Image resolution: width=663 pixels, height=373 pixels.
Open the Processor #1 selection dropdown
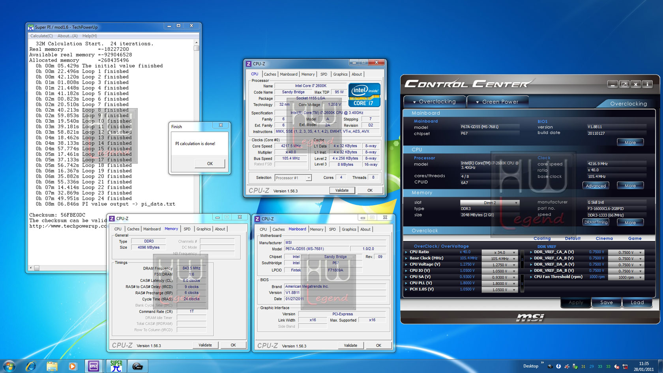293,178
